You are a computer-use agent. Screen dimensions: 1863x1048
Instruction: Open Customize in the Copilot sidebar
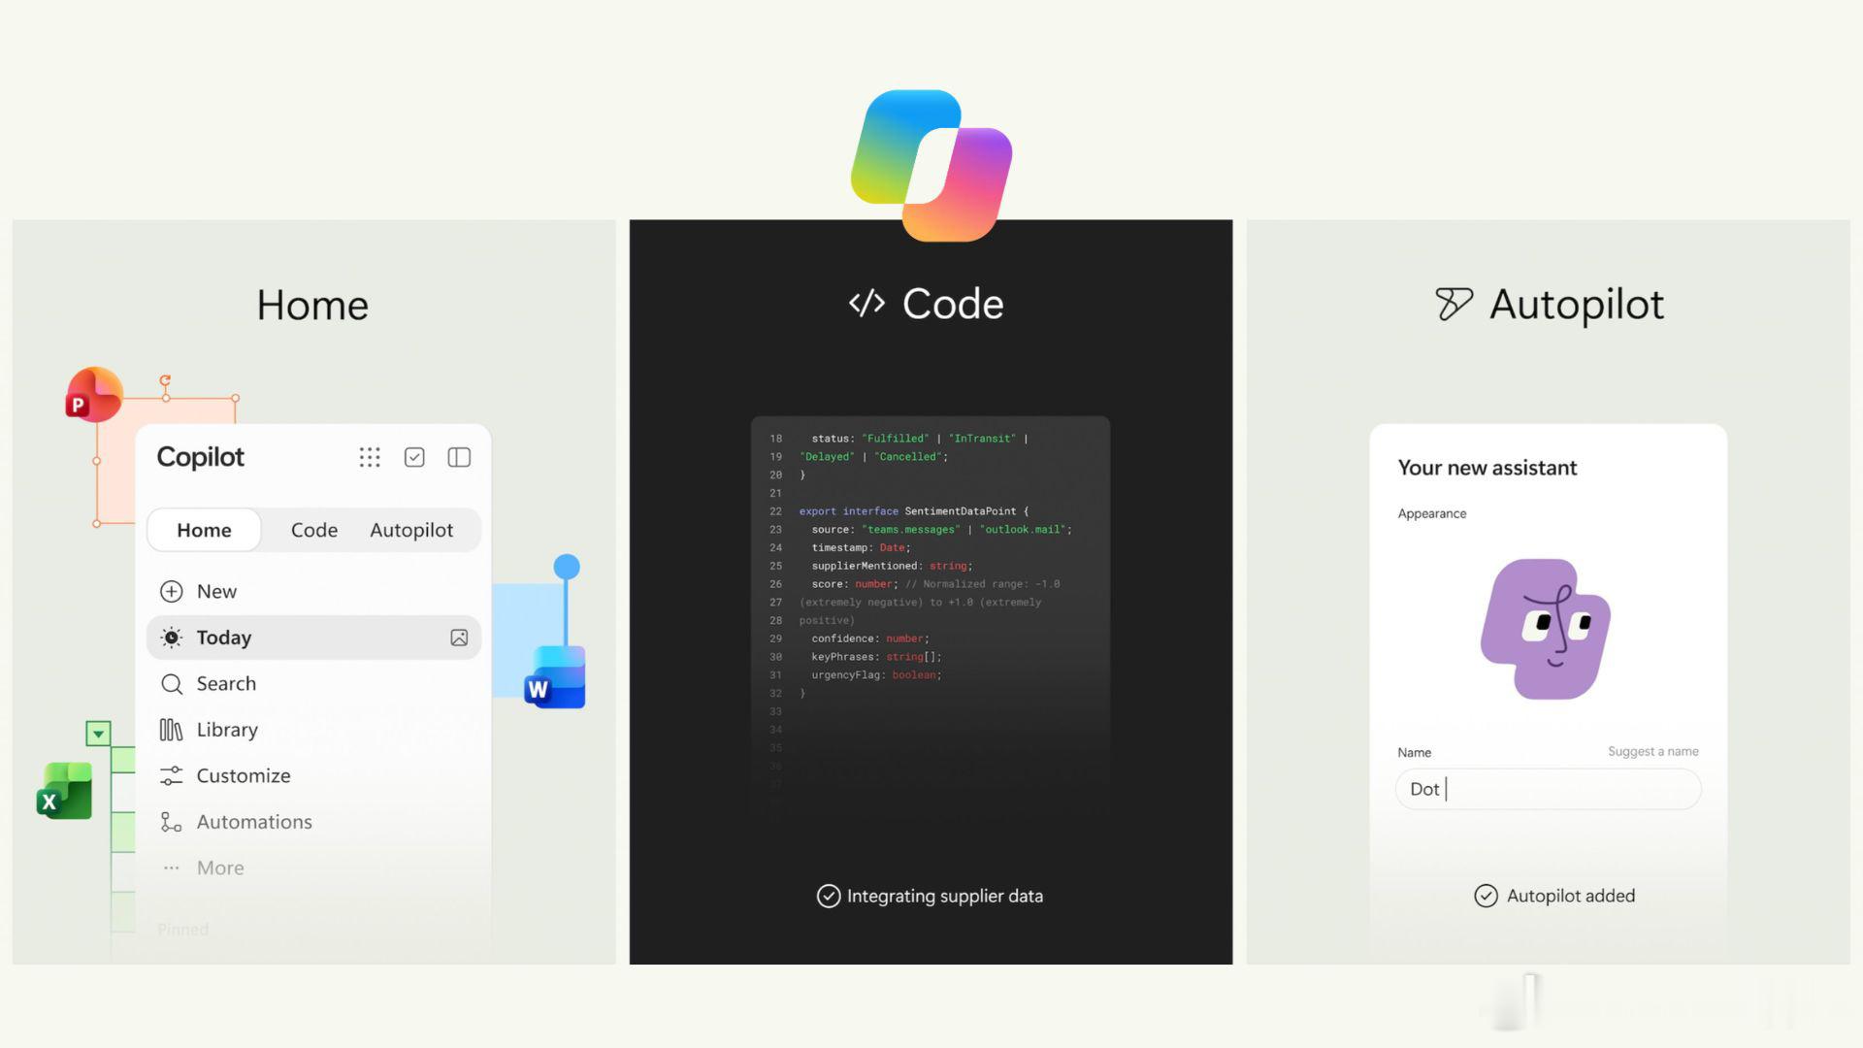(x=313, y=775)
